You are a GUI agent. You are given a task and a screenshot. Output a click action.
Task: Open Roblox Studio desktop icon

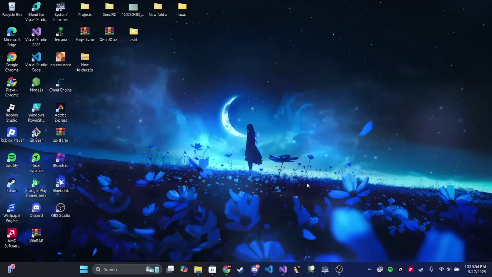(x=12, y=112)
